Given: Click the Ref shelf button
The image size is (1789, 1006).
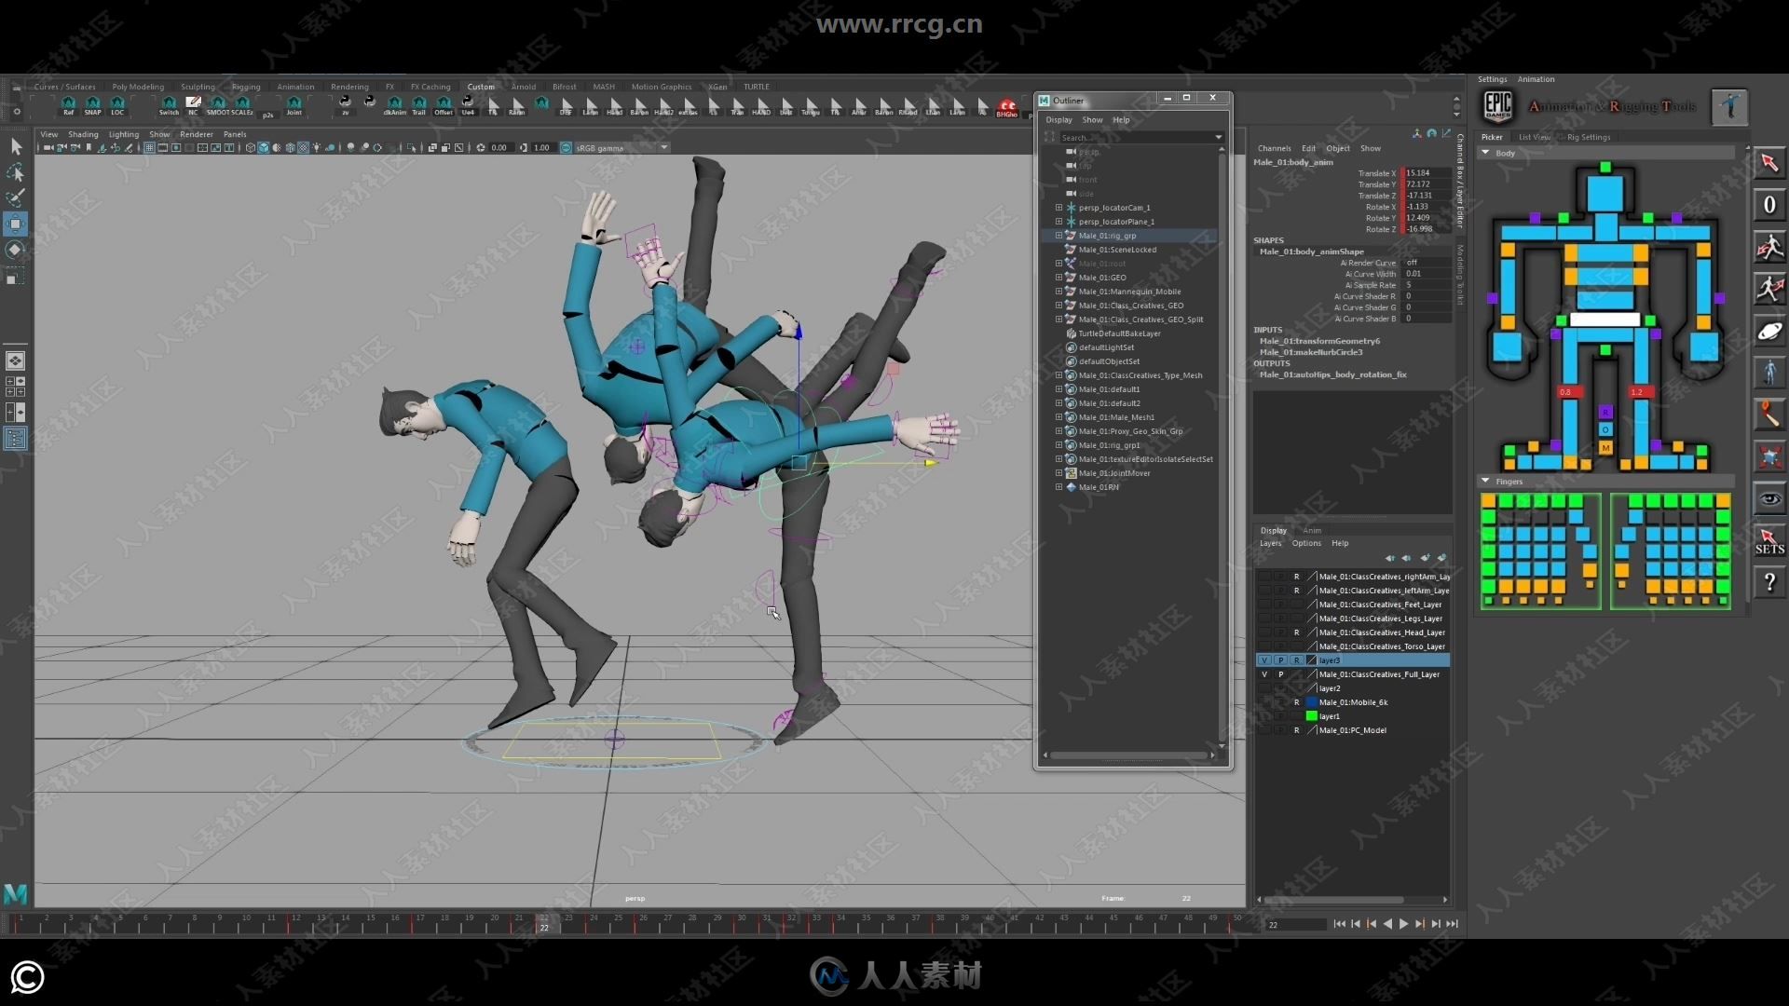Looking at the screenshot, I should coord(68,105).
